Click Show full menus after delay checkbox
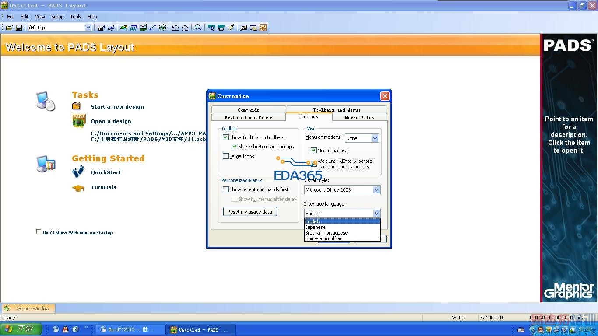This screenshot has height=336, width=598. coord(235,199)
